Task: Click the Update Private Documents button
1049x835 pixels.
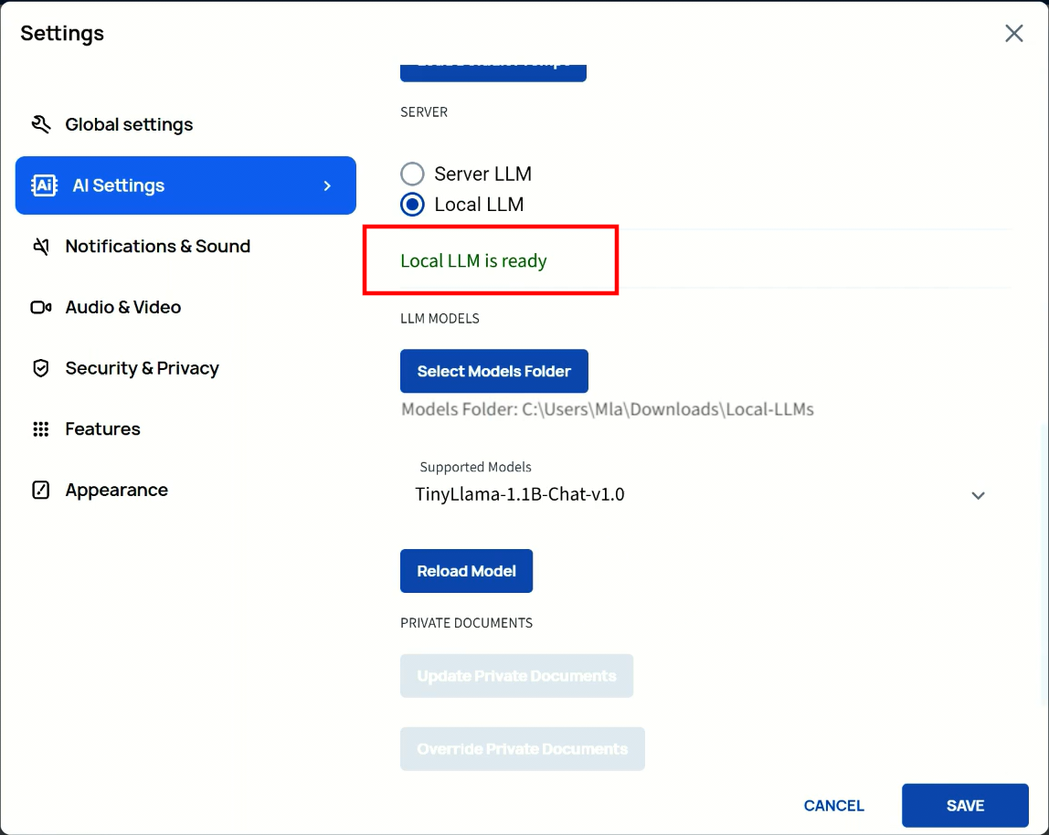Action: point(516,676)
